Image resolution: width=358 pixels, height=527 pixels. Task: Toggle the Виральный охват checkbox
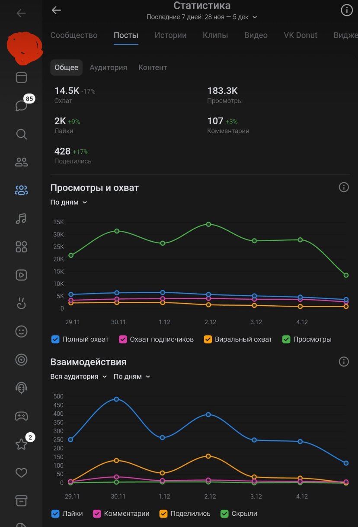(x=208, y=339)
